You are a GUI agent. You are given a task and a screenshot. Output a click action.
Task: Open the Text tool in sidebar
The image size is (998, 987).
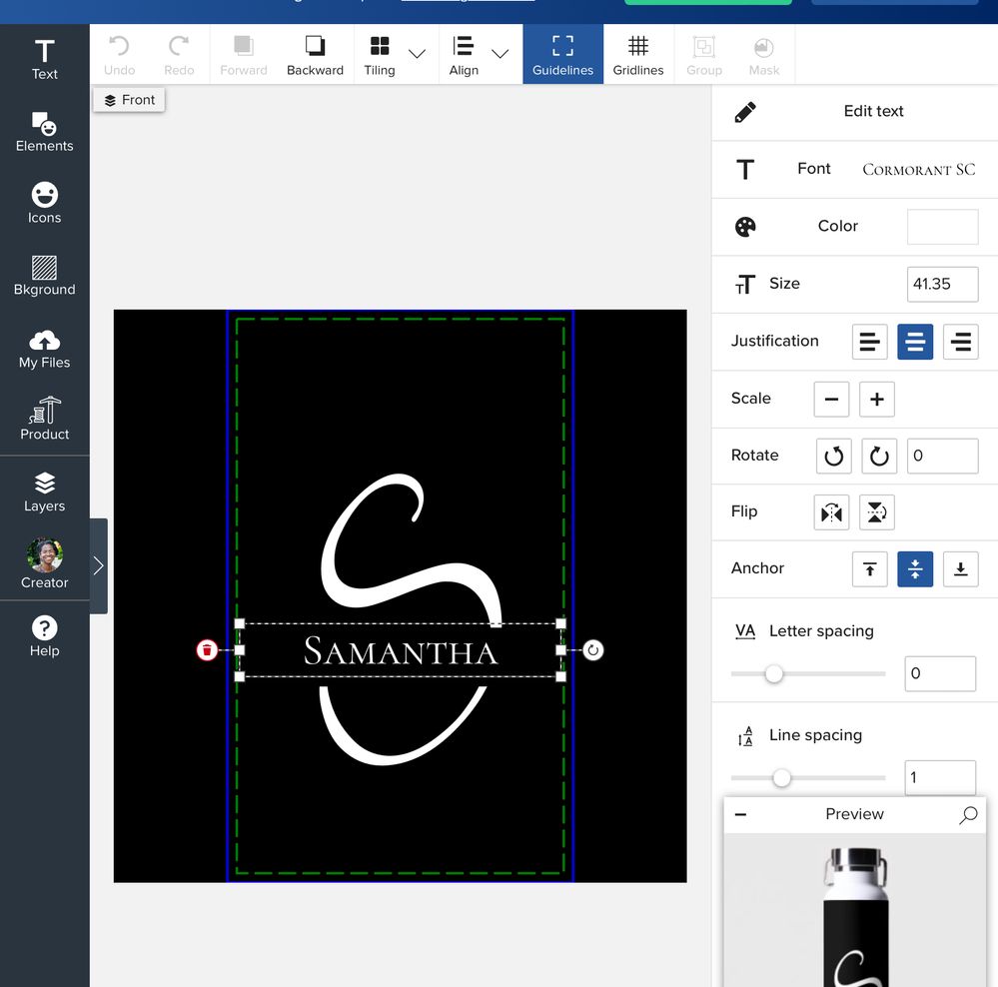pos(44,60)
